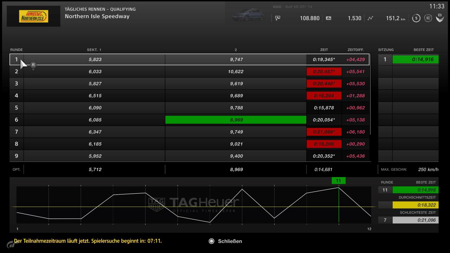Click the 07:11 countdown message at the bottom
Image resolution: width=450 pixels, height=253 pixels.
pos(88,241)
